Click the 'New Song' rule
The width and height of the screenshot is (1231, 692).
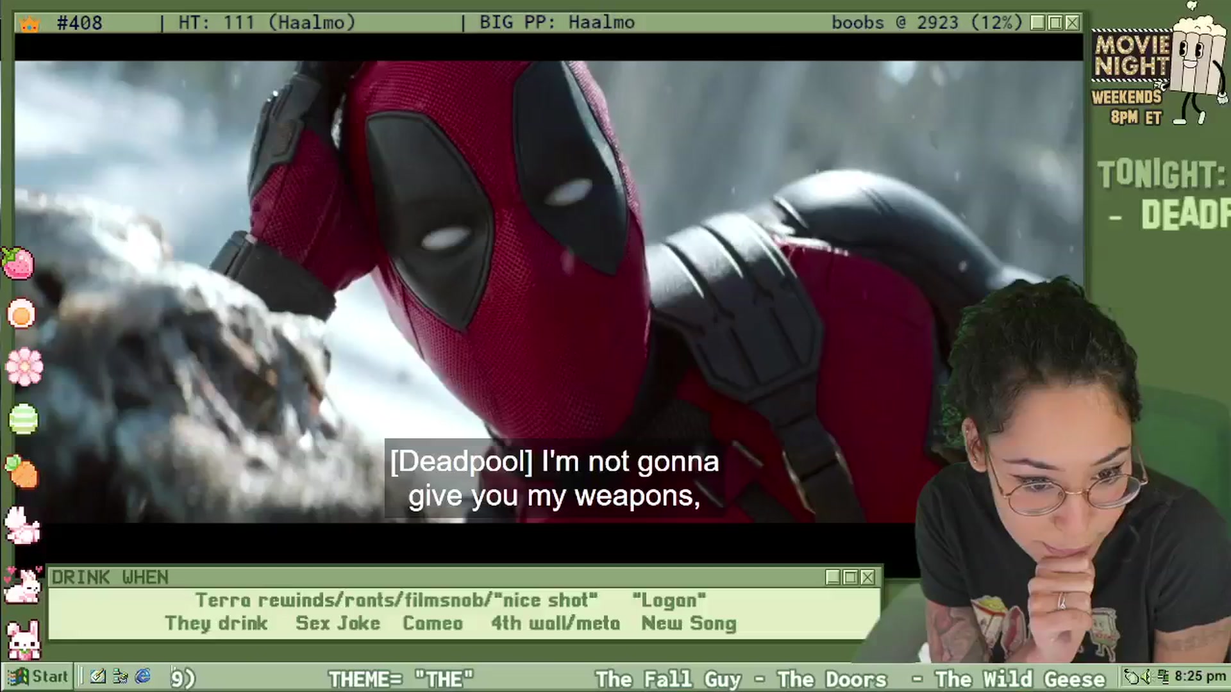pos(689,623)
